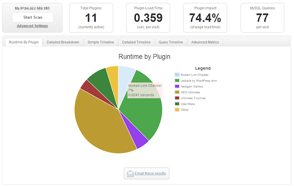The width and height of the screenshot is (294, 186).
Task: Select the 'Ultimate Tinymce' legend label
Action: click(193, 98)
